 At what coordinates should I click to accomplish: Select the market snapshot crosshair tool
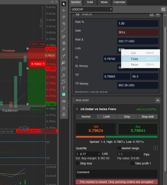coord(64,17)
